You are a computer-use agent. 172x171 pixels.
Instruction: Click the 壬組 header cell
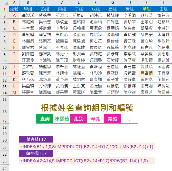tap(164, 9)
